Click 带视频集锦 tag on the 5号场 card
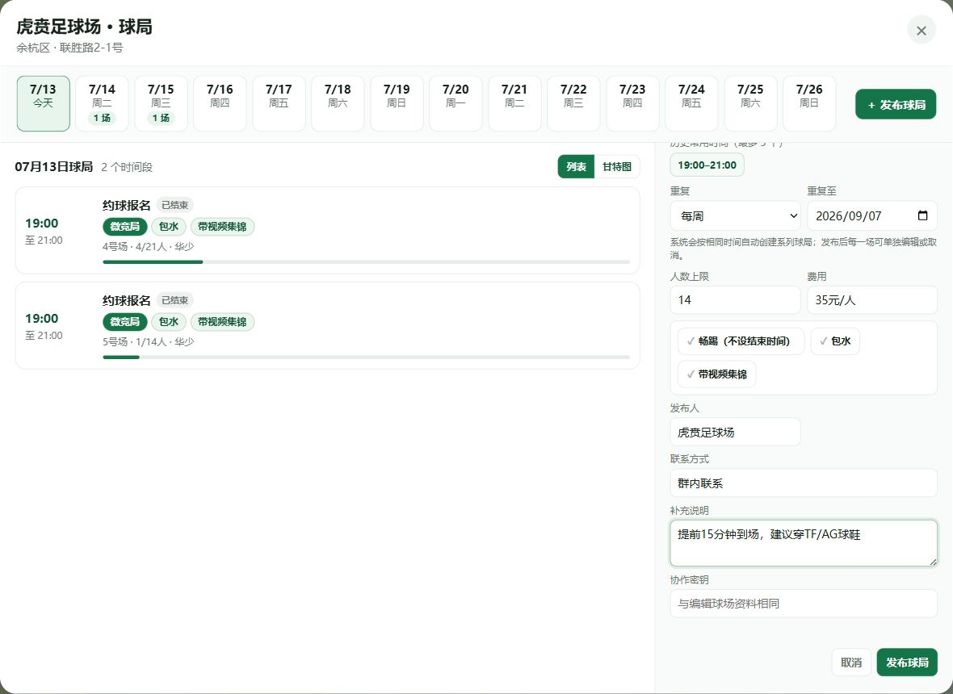 click(x=222, y=322)
